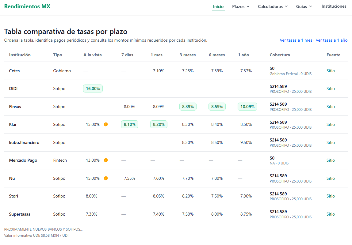Sort table by 'A la vista' column header
Image resolution: width=352 pixels, height=245 pixels.
[x=93, y=55]
